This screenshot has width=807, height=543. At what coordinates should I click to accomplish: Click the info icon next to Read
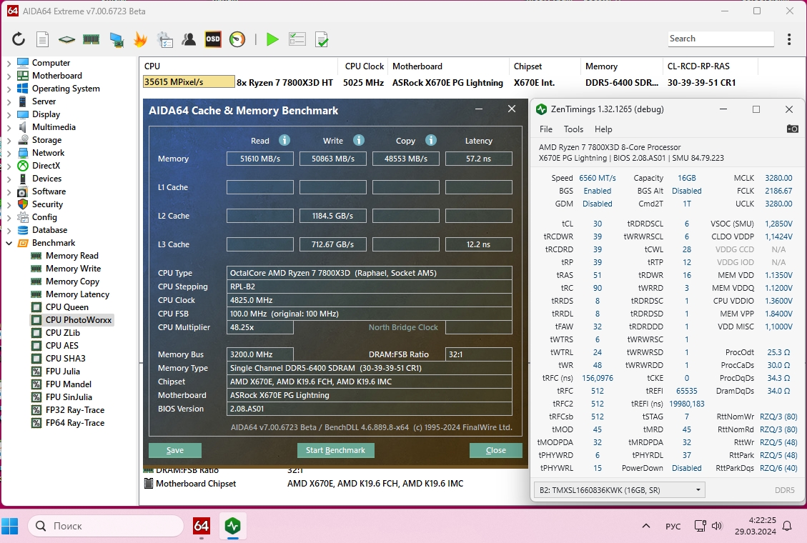[x=284, y=140]
